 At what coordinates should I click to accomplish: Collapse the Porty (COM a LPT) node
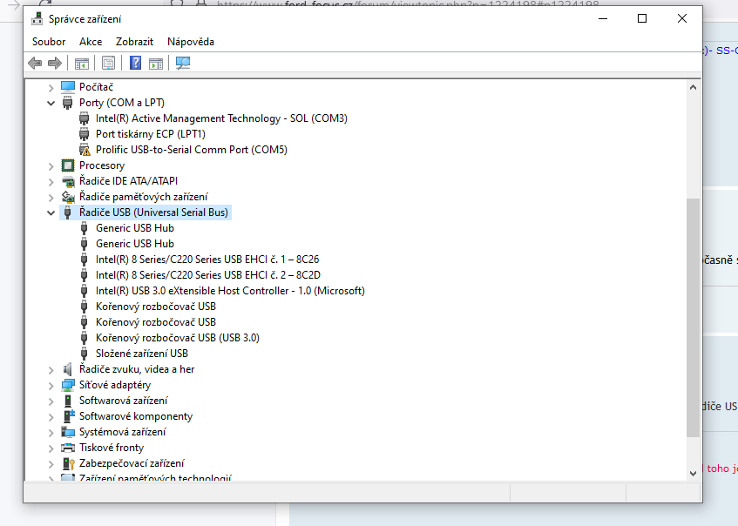(51, 103)
